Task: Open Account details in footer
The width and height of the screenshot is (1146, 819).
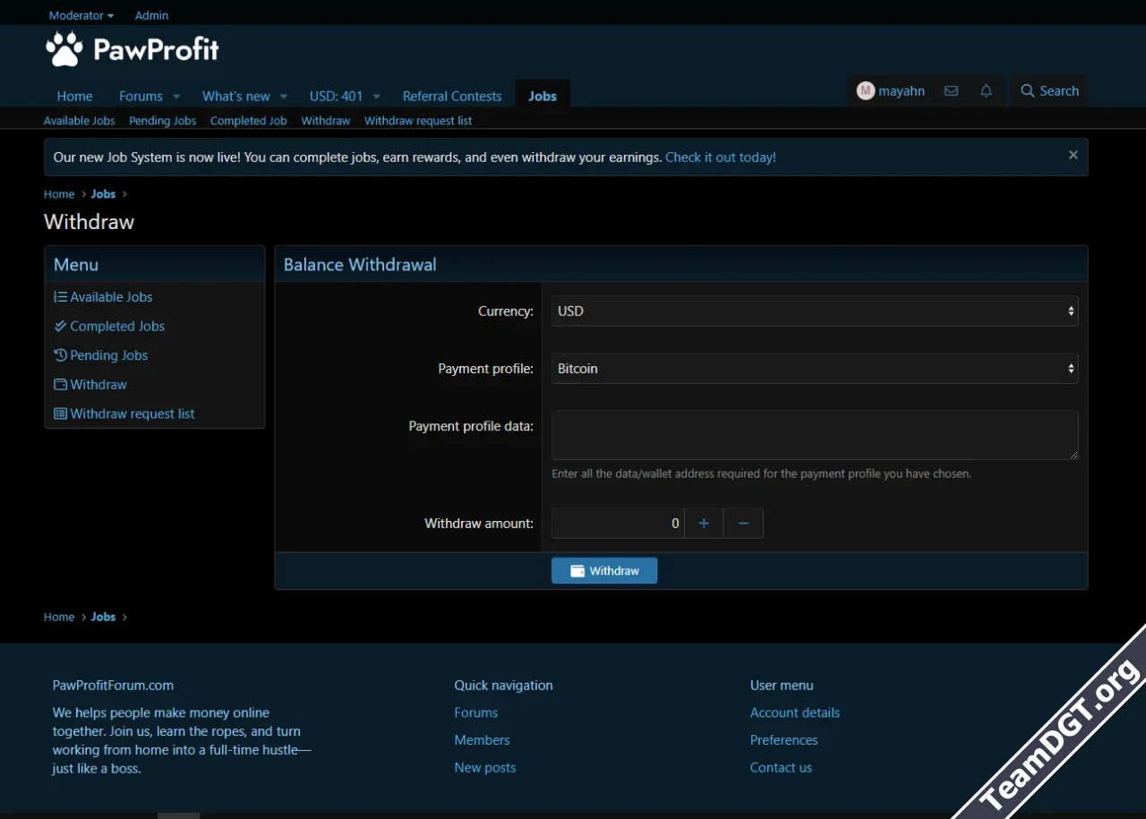Action: 794,712
